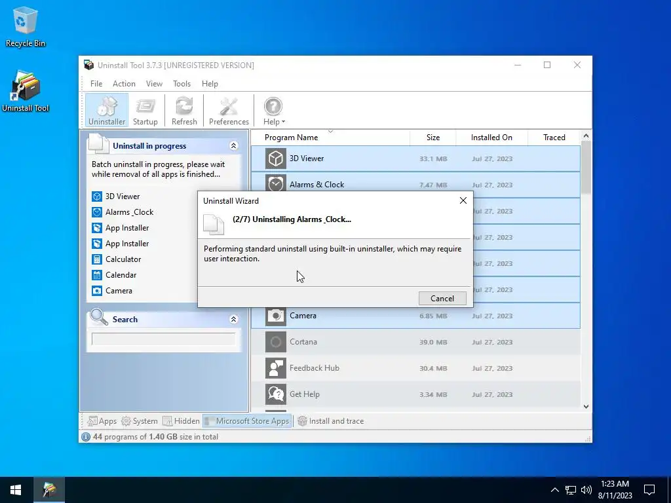Open Uninstall Tool desktop shortcut

(26, 91)
